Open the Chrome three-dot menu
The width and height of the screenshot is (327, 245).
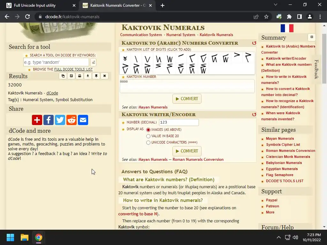[320, 17]
